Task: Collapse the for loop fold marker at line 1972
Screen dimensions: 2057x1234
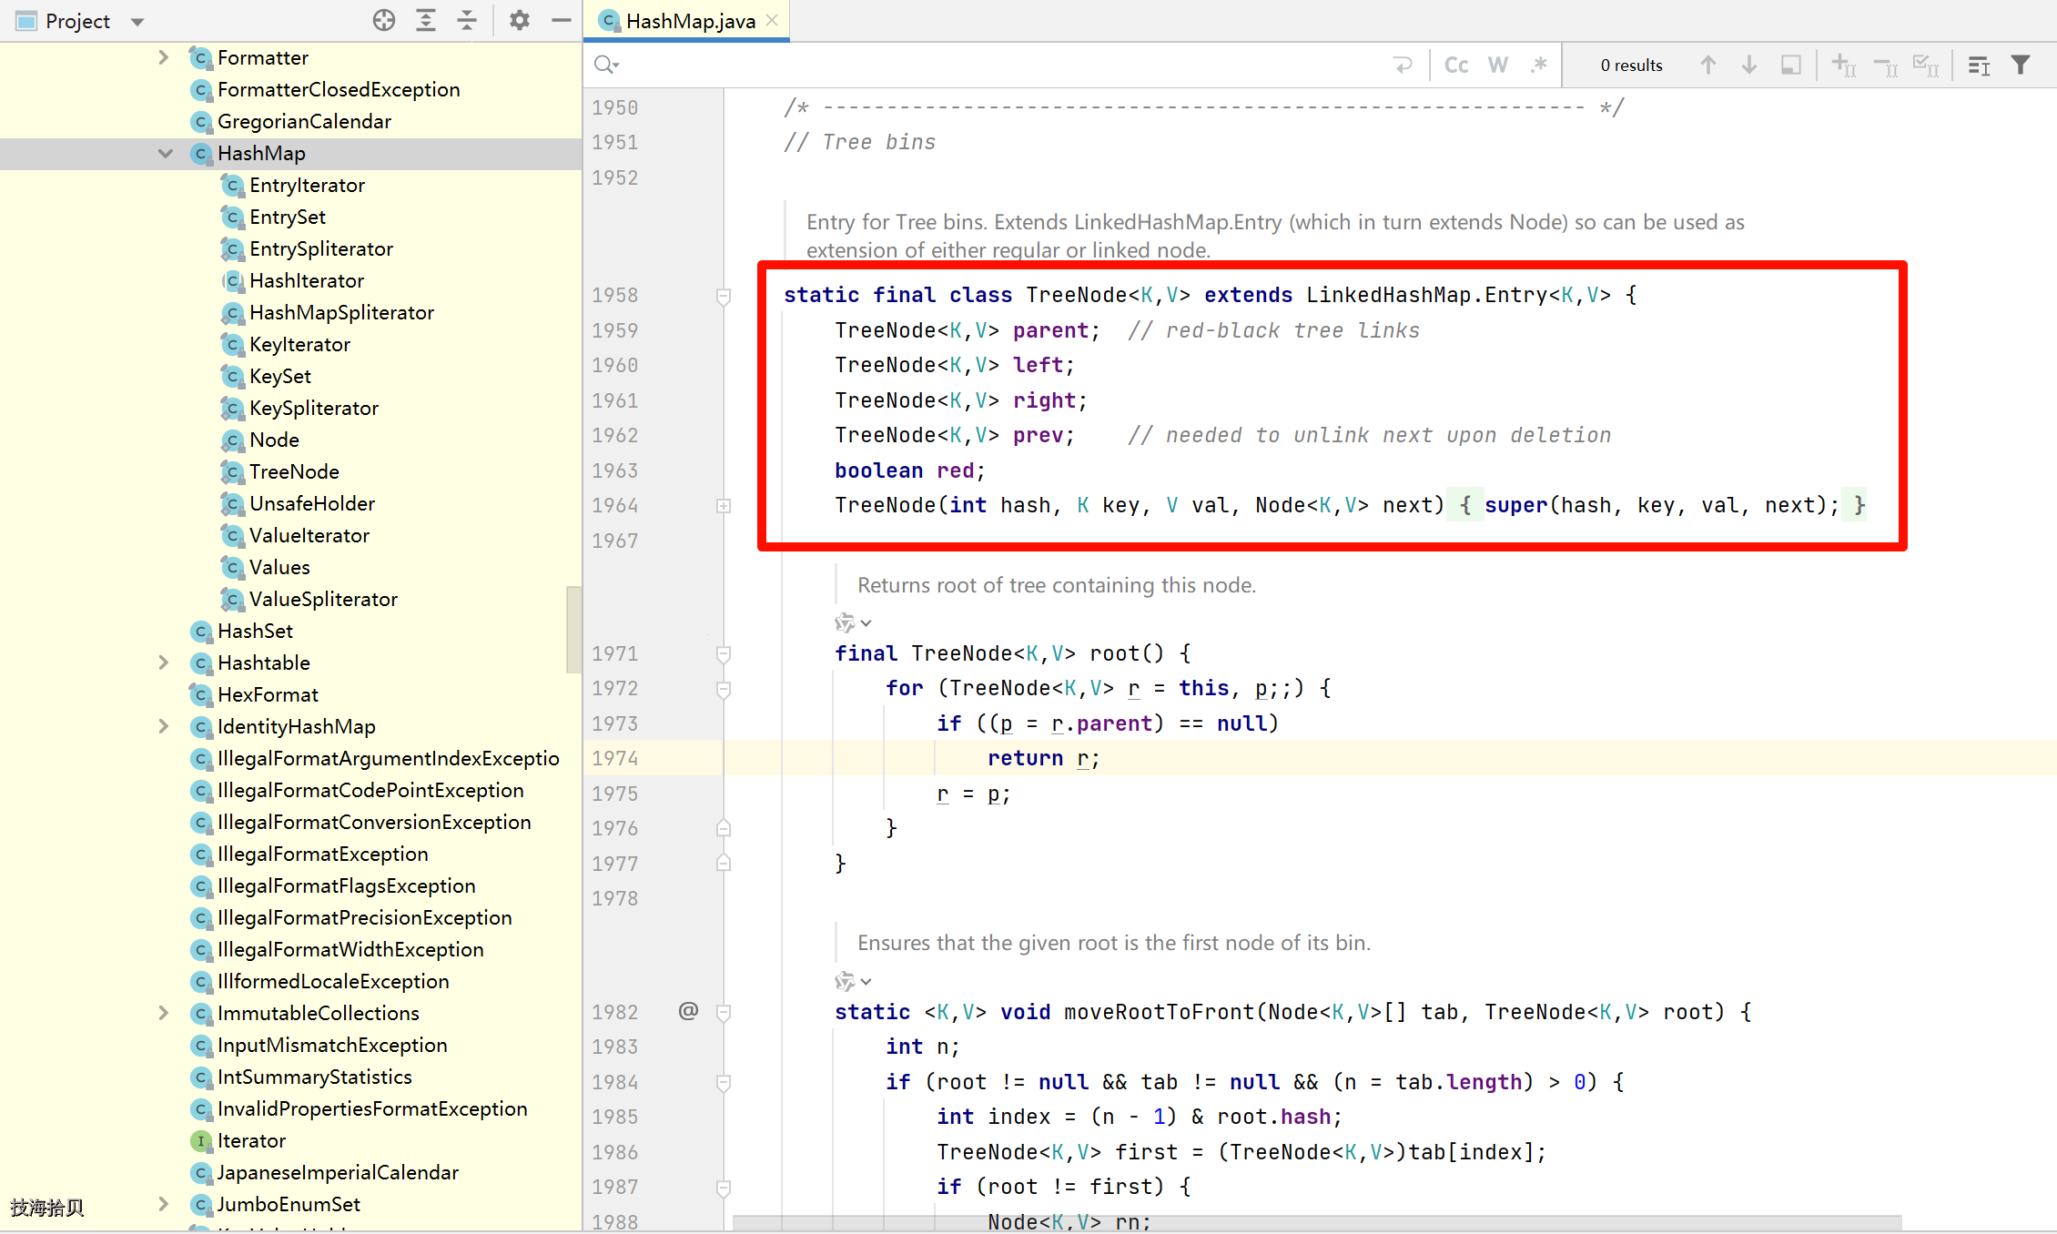Action: (x=724, y=690)
